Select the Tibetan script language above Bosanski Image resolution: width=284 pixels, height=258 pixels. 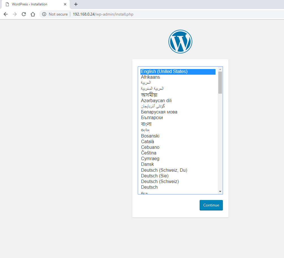tap(178, 130)
